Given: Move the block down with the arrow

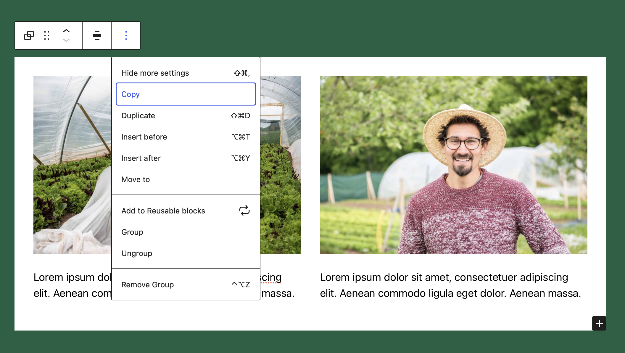Looking at the screenshot, I should click(67, 41).
